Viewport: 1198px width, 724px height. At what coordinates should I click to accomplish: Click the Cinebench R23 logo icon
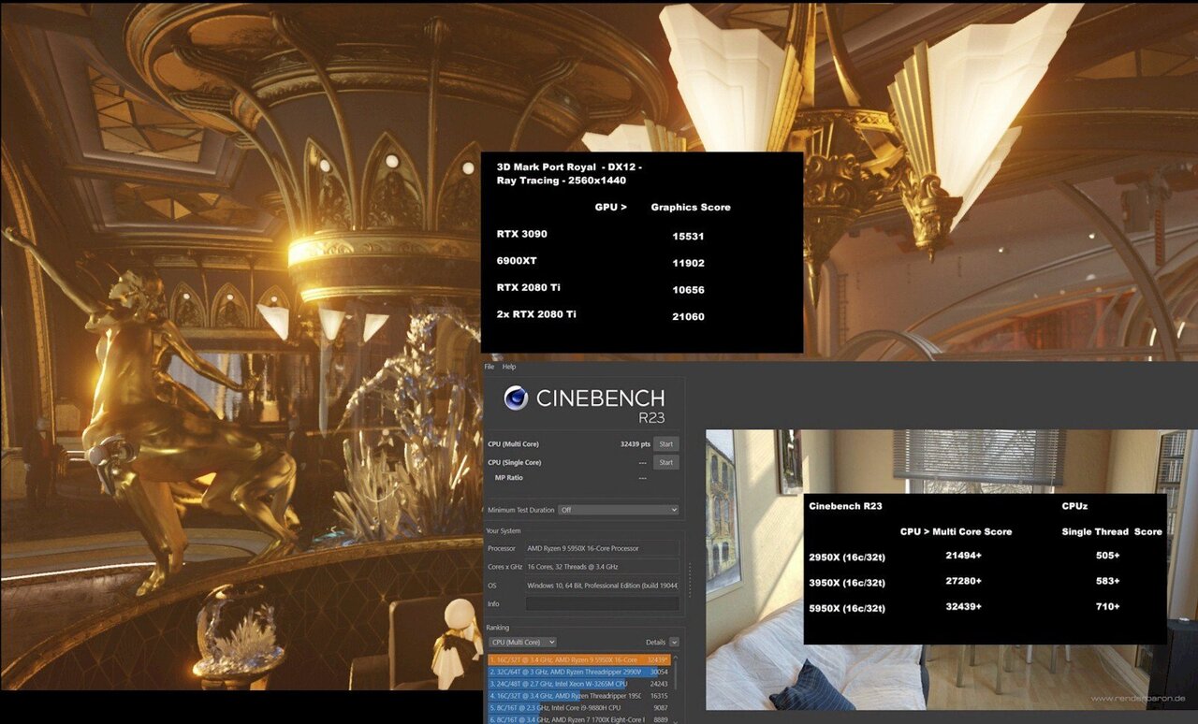517,398
